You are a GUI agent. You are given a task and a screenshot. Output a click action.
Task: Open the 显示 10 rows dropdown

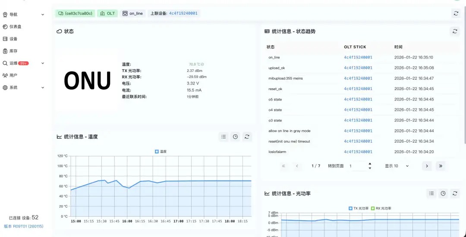tap(397, 166)
